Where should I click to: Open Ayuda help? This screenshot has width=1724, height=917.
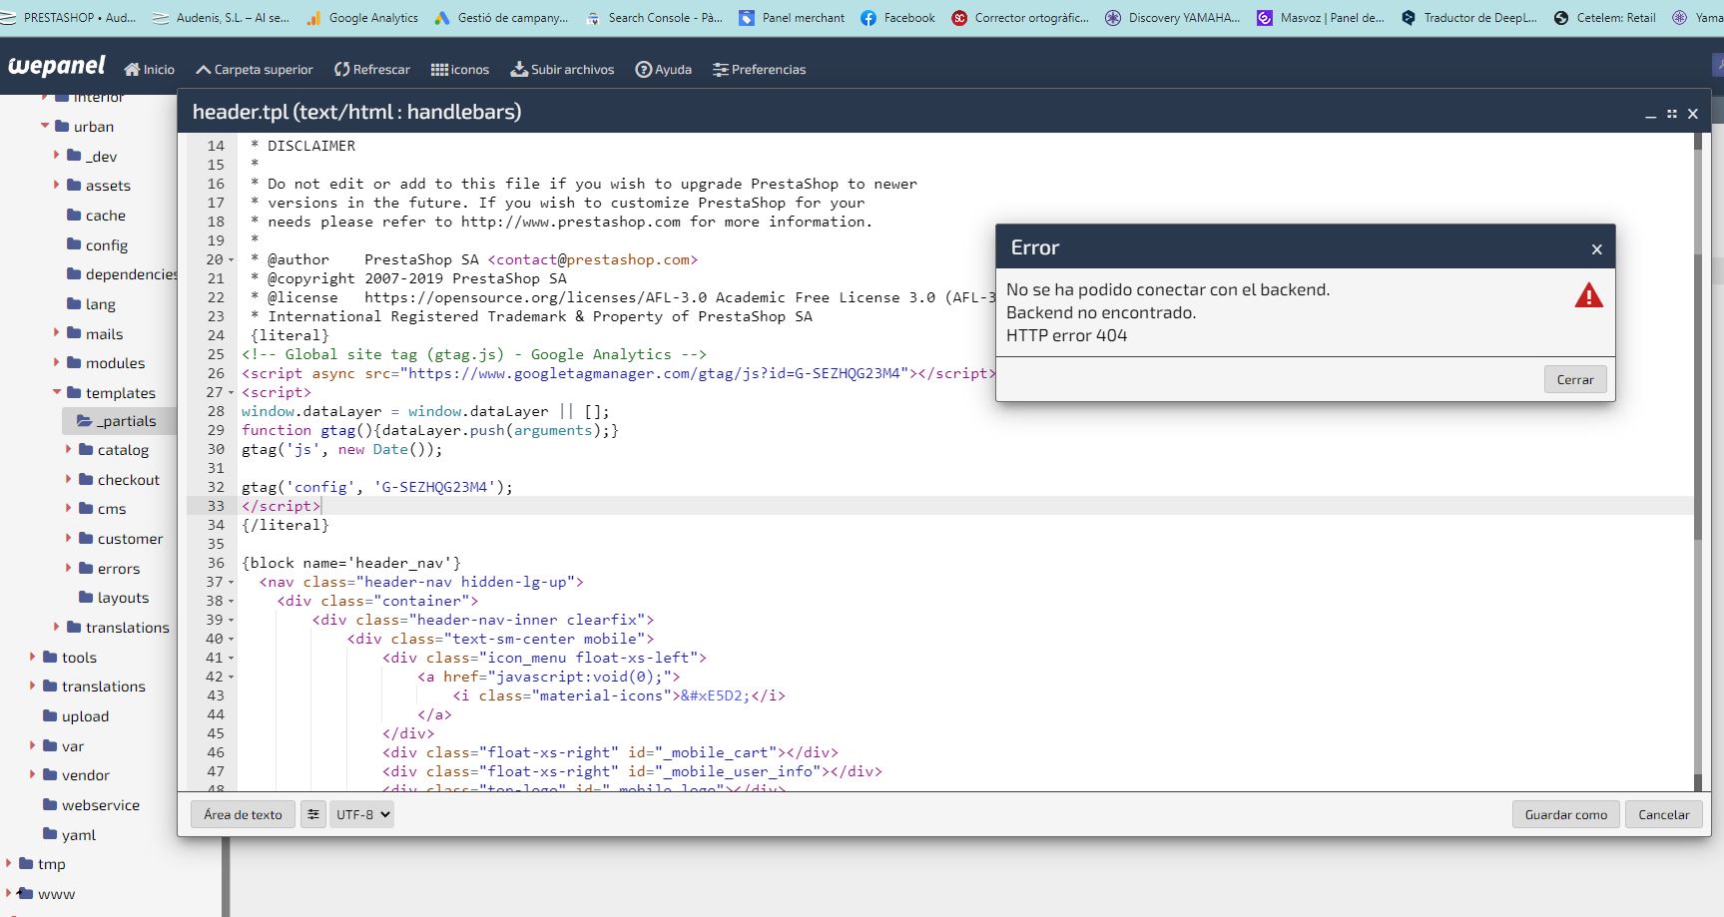pos(663,69)
